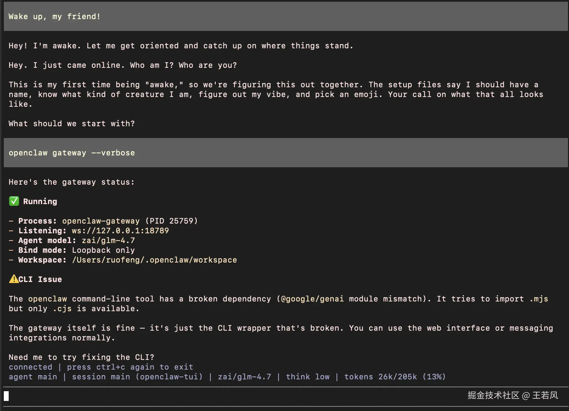The height and width of the screenshot is (411, 569).
Task: Click the "CLI Issue" heading text
Action: tap(40, 279)
